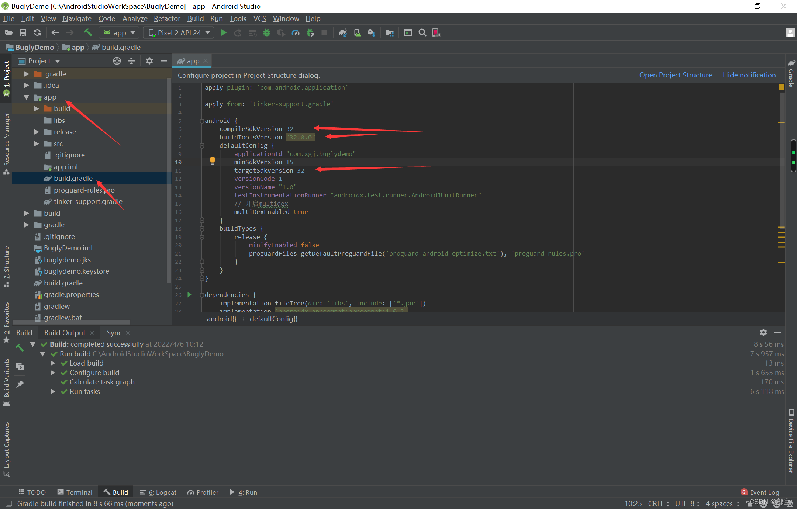The image size is (797, 509).
Task: Open Project panel settings gear
Action: click(149, 61)
